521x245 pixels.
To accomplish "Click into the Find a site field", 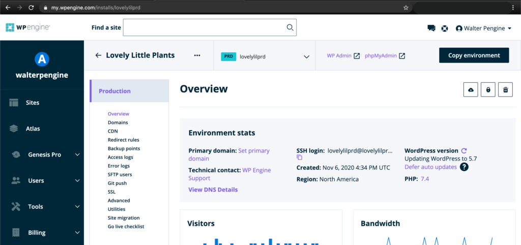I will [210, 27].
